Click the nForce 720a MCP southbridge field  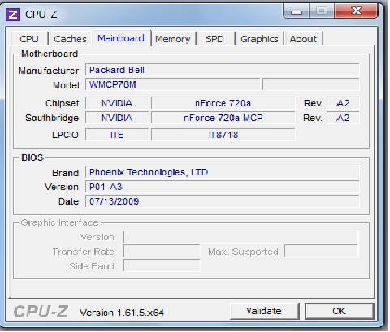pos(223,118)
